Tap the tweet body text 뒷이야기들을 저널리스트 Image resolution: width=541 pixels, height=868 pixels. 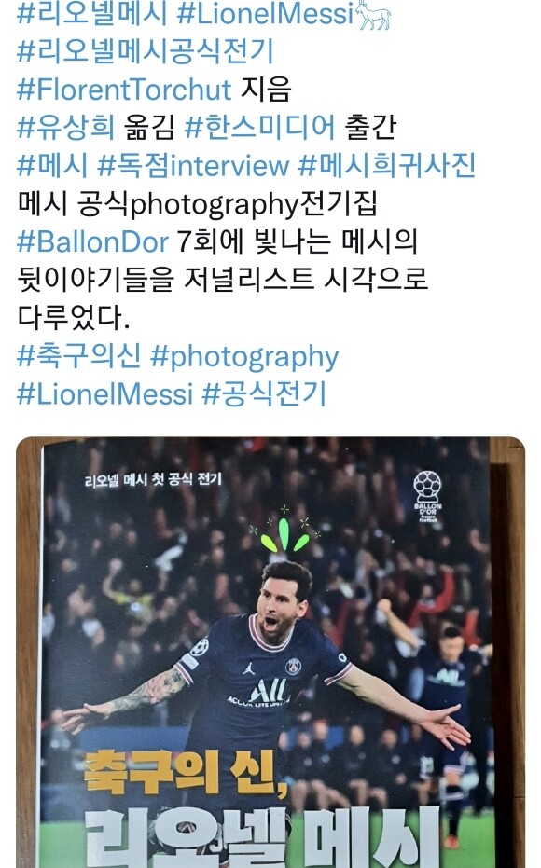click(x=166, y=280)
